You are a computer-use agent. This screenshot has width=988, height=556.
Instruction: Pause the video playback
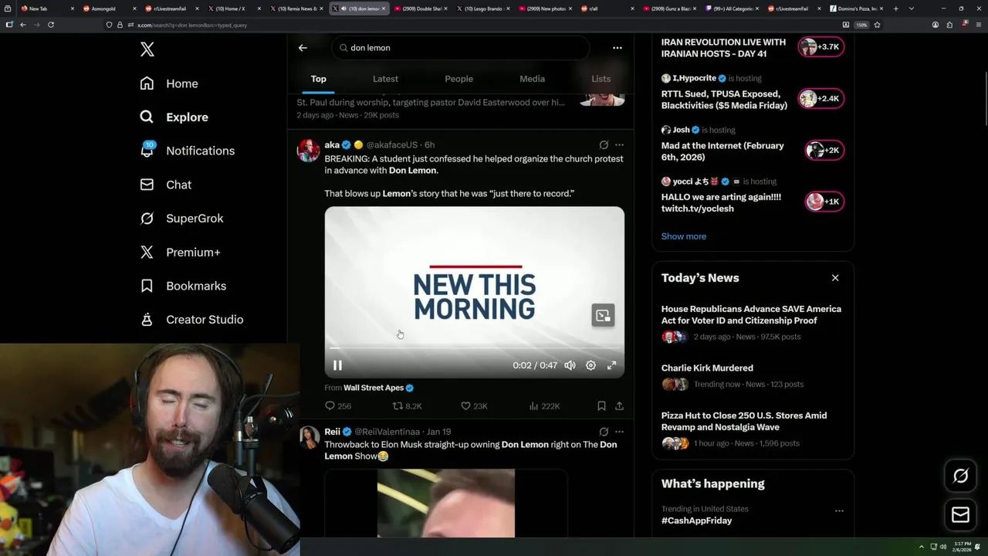tap(337, 365)
